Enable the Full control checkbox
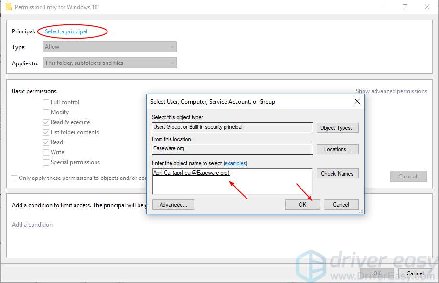The width and height of the screenshot is (439, 283). [x=46, y=102]
